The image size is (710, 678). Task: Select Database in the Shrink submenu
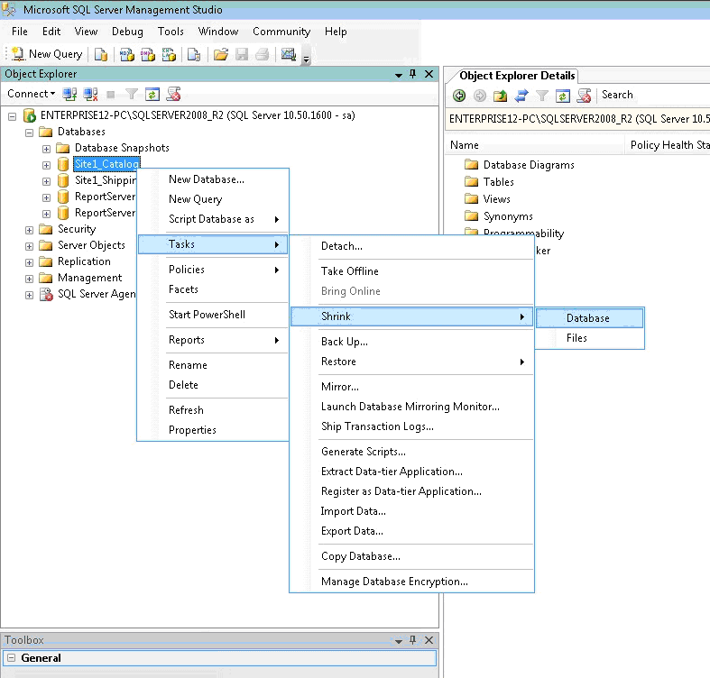click(x=588, y=318)
